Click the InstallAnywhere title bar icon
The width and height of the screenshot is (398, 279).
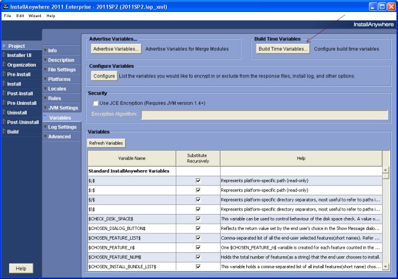[6, 7]
